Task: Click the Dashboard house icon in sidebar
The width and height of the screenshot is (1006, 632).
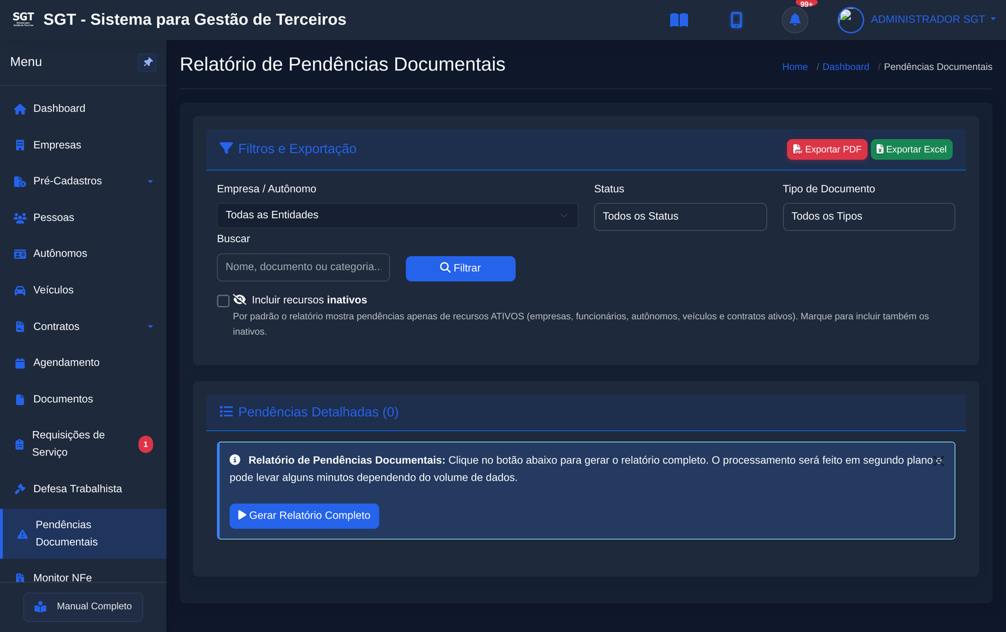Action: coord(20,109)
